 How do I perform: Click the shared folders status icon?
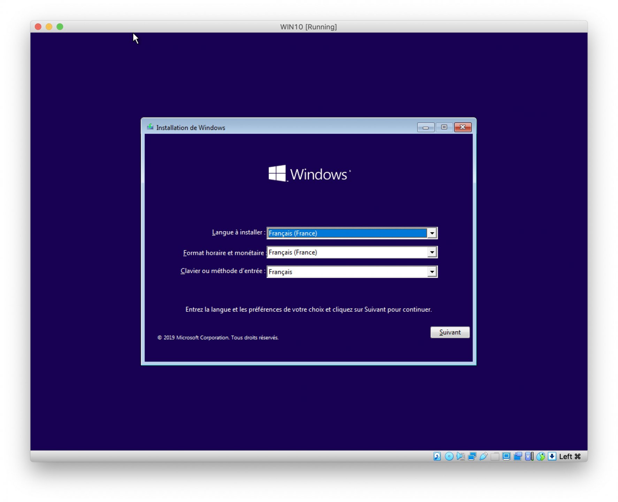click(495, 456)
